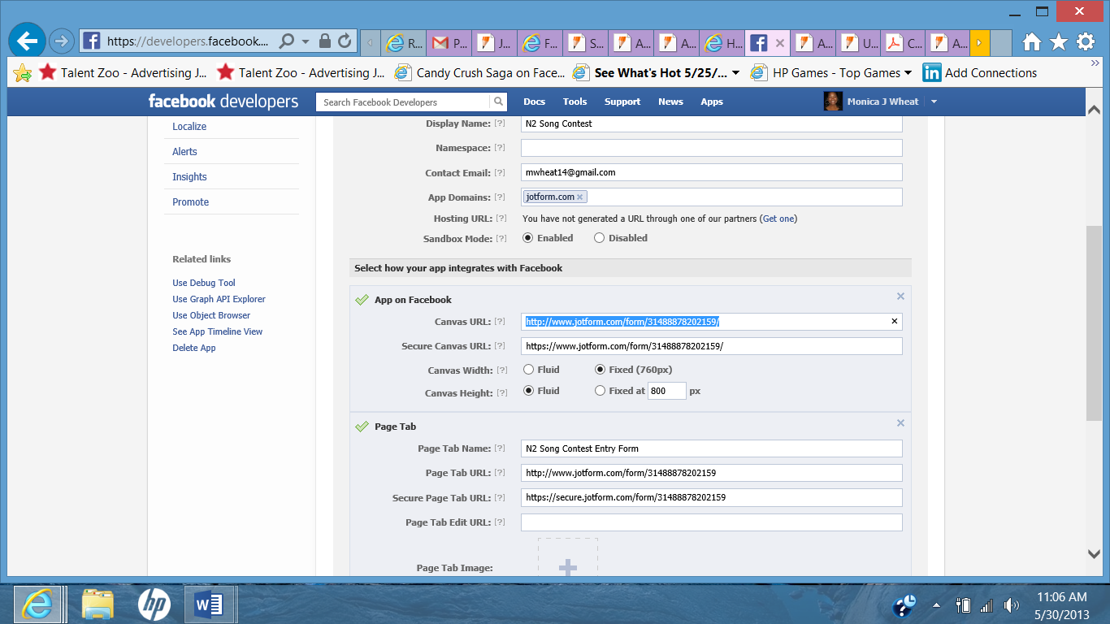
Task: Click the page refresh icon
Action: coord(345,41)
